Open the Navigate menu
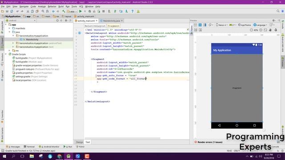 click(x=24, y=7)
